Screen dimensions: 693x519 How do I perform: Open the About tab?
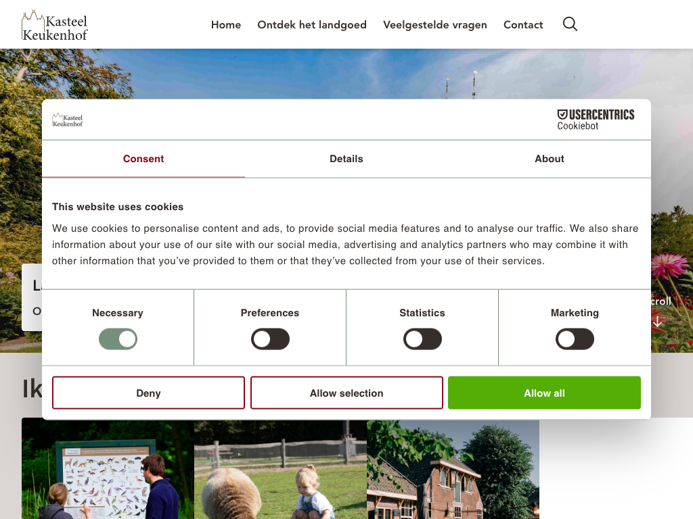(550, 159)
